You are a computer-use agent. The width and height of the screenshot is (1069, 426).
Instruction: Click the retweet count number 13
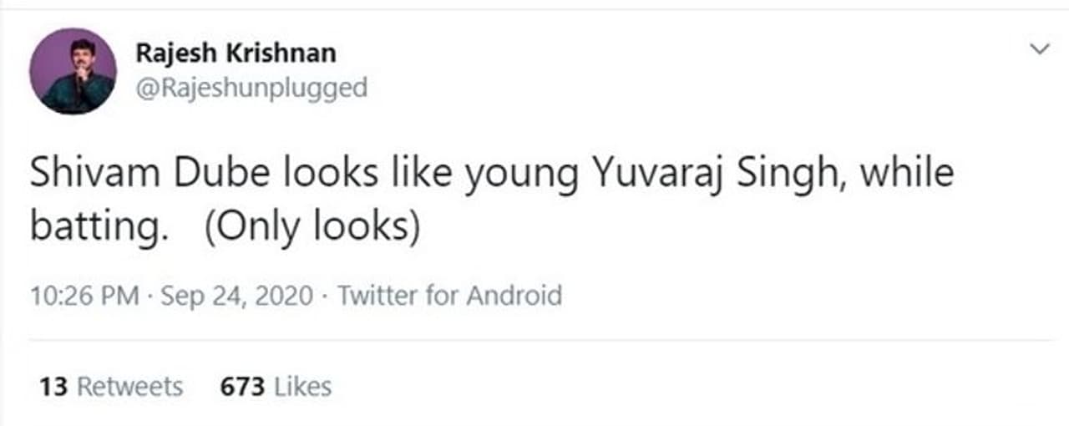coord(53,387)
